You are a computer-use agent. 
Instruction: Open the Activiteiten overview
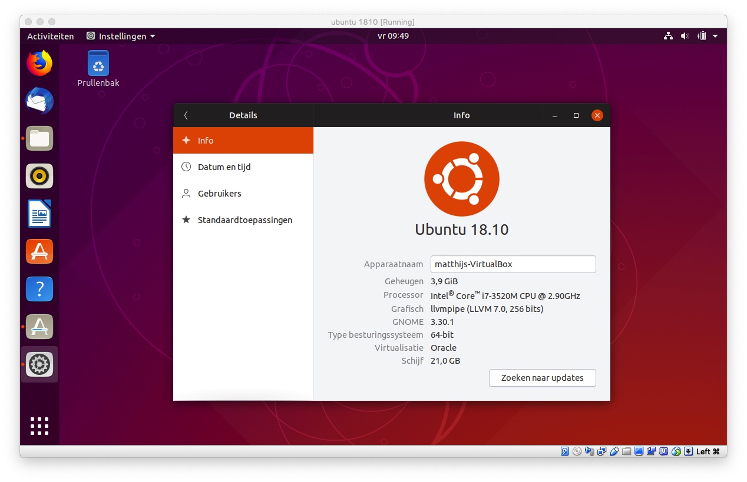point(51,36)
